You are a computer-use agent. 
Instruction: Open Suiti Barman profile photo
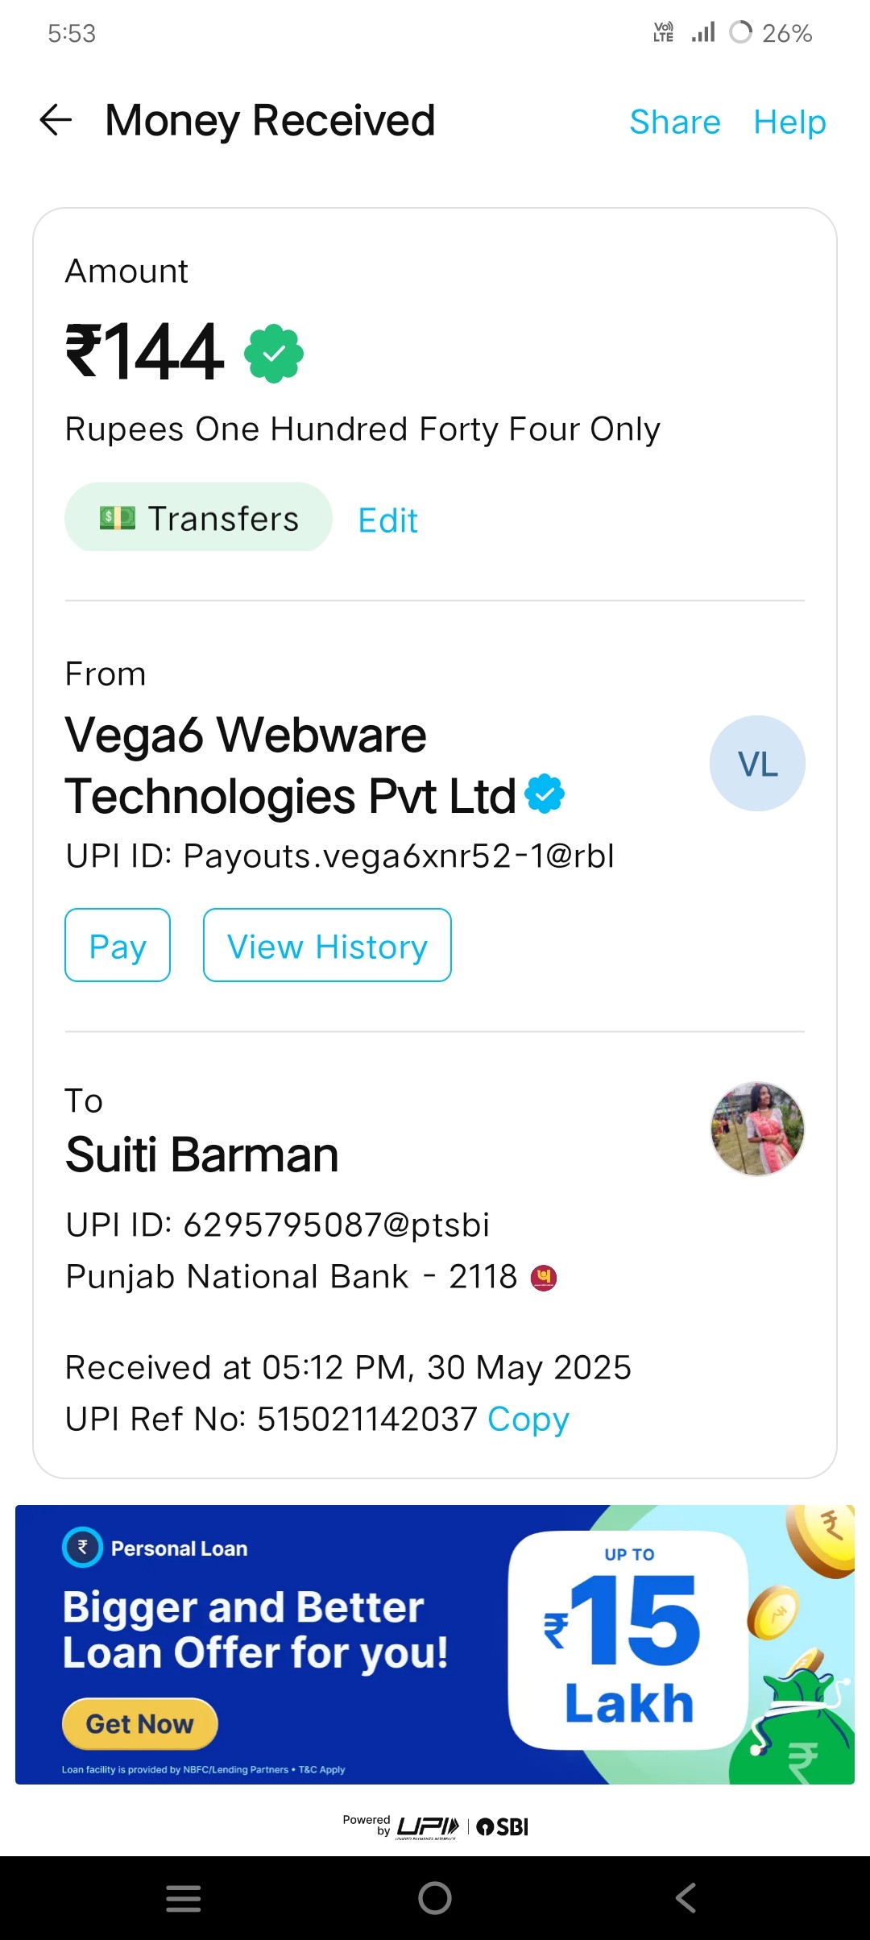(x=757, y=1129)
